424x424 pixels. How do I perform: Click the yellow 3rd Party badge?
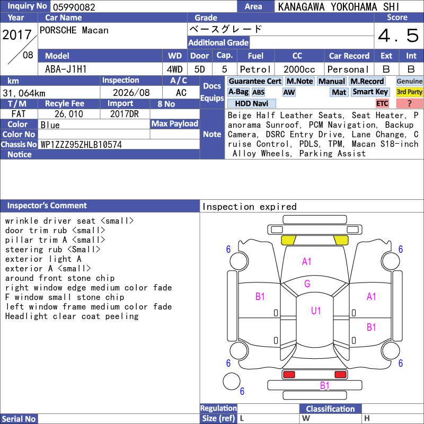[409, 92]
